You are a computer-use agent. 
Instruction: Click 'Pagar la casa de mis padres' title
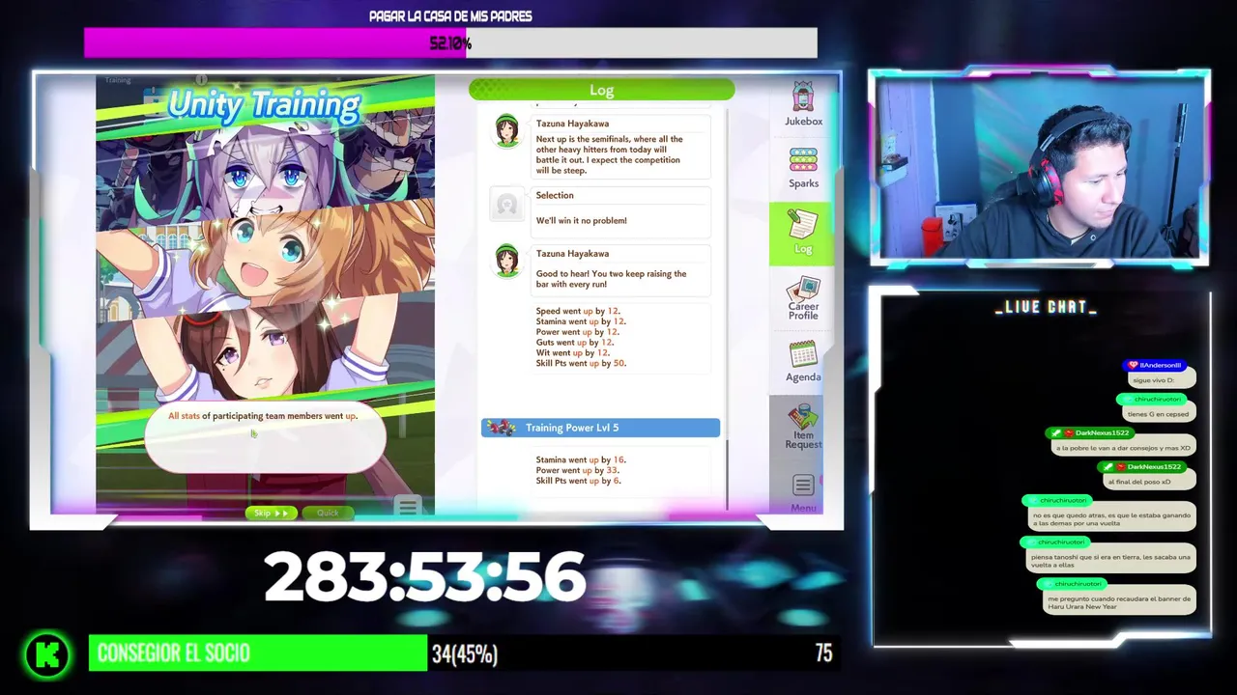[x=450, y=16]
